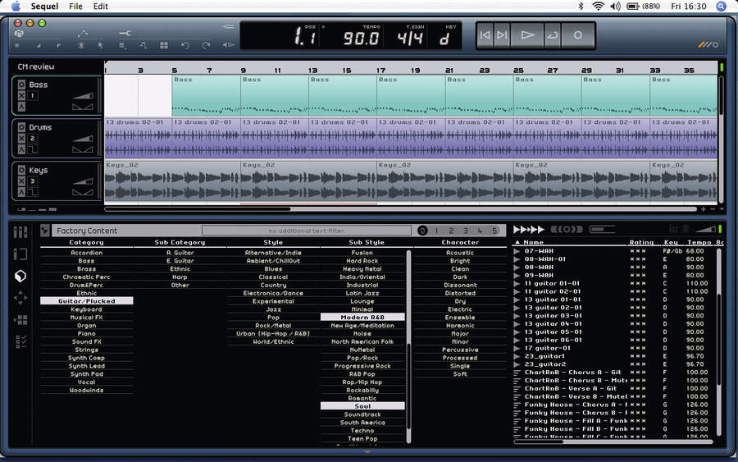738x462 pixels.
Task: Adjust the MediaBay preview volume slider
Action: [705, 229]
